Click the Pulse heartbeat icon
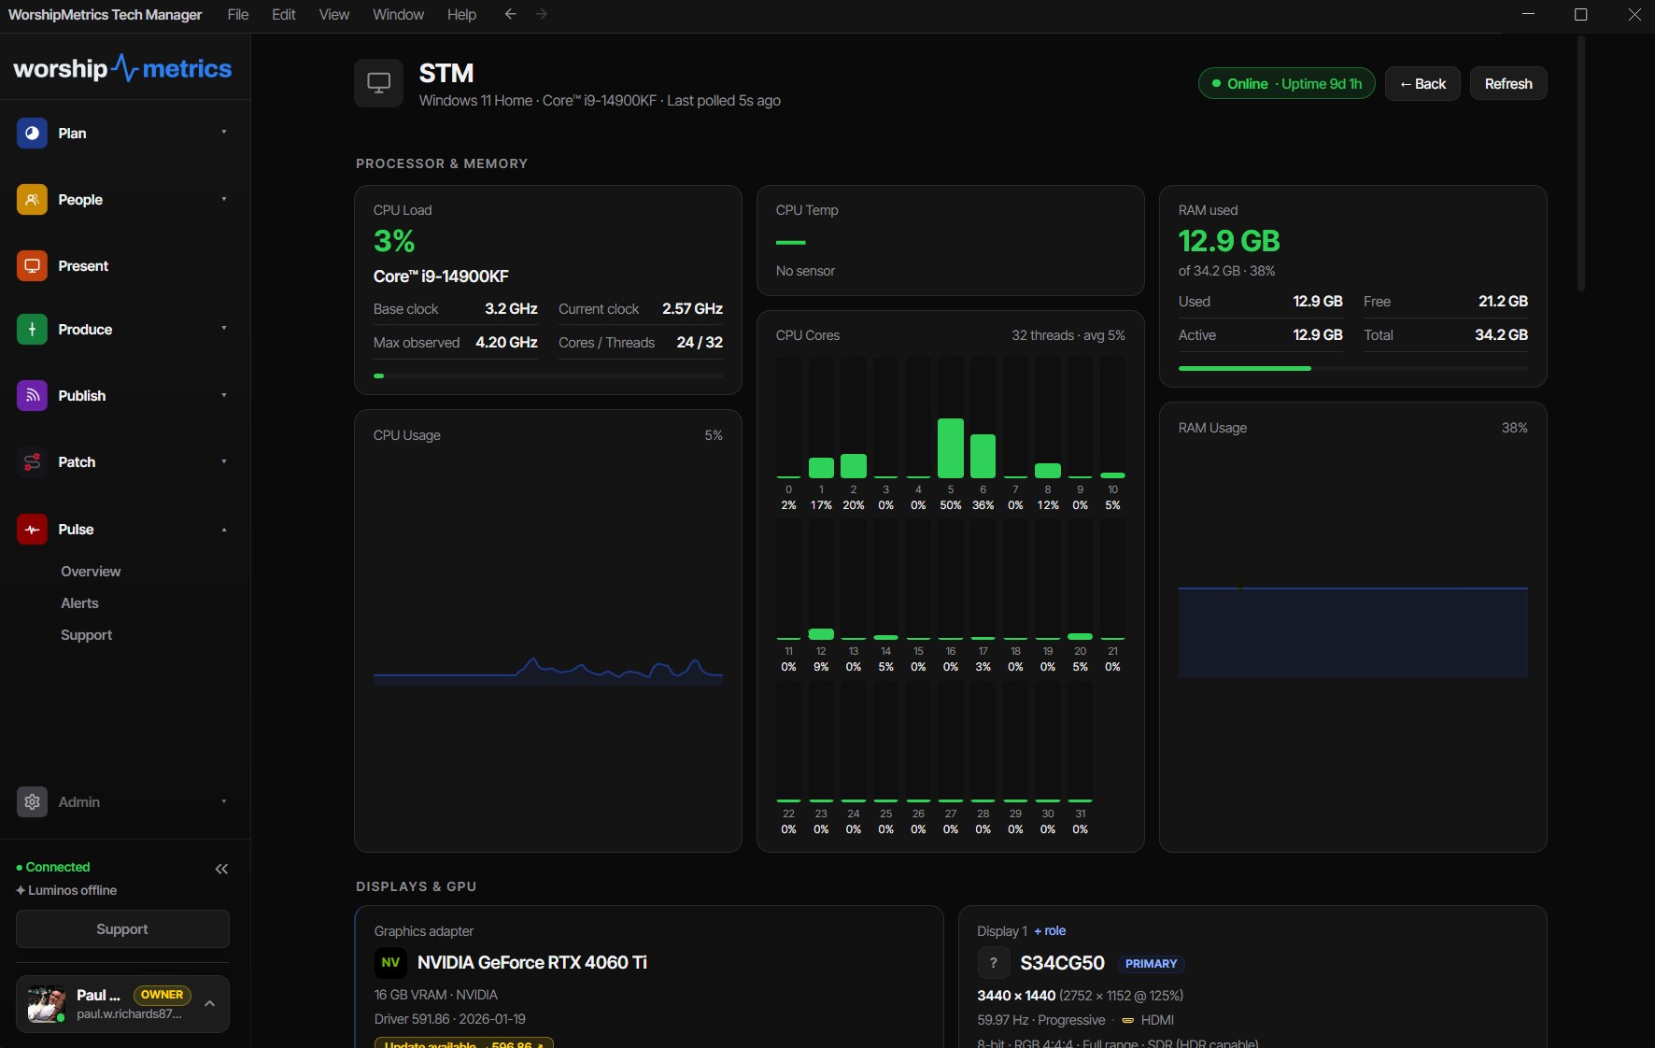The width and height of the screenshot is (1655, 1048). (32, 530)
